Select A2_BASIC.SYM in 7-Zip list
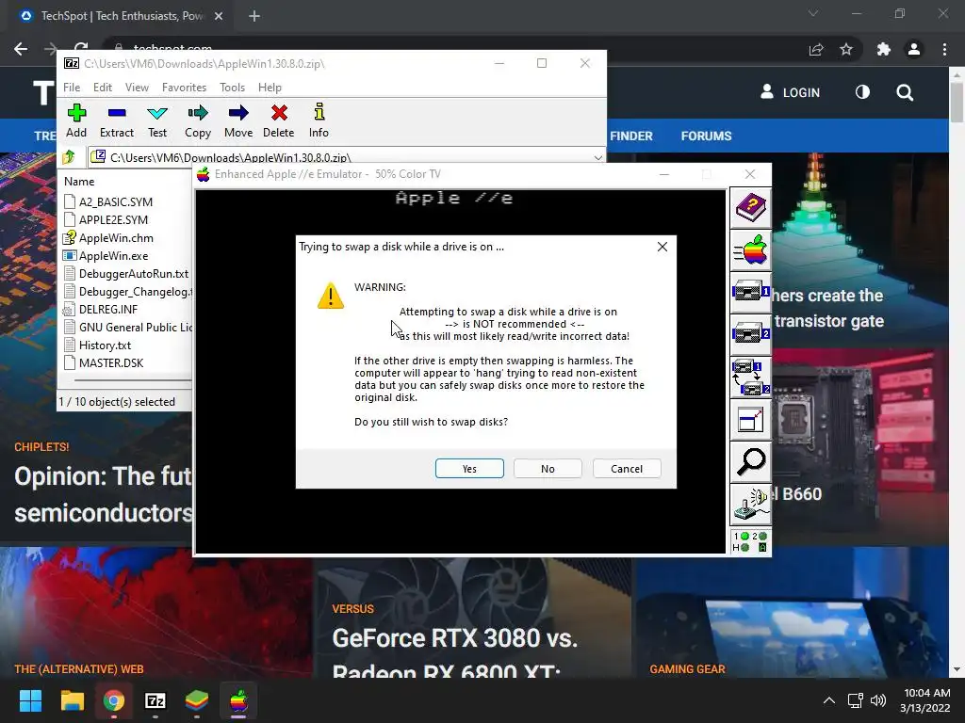The width and height of the screenshot is (965, 723). click(116, 201)
